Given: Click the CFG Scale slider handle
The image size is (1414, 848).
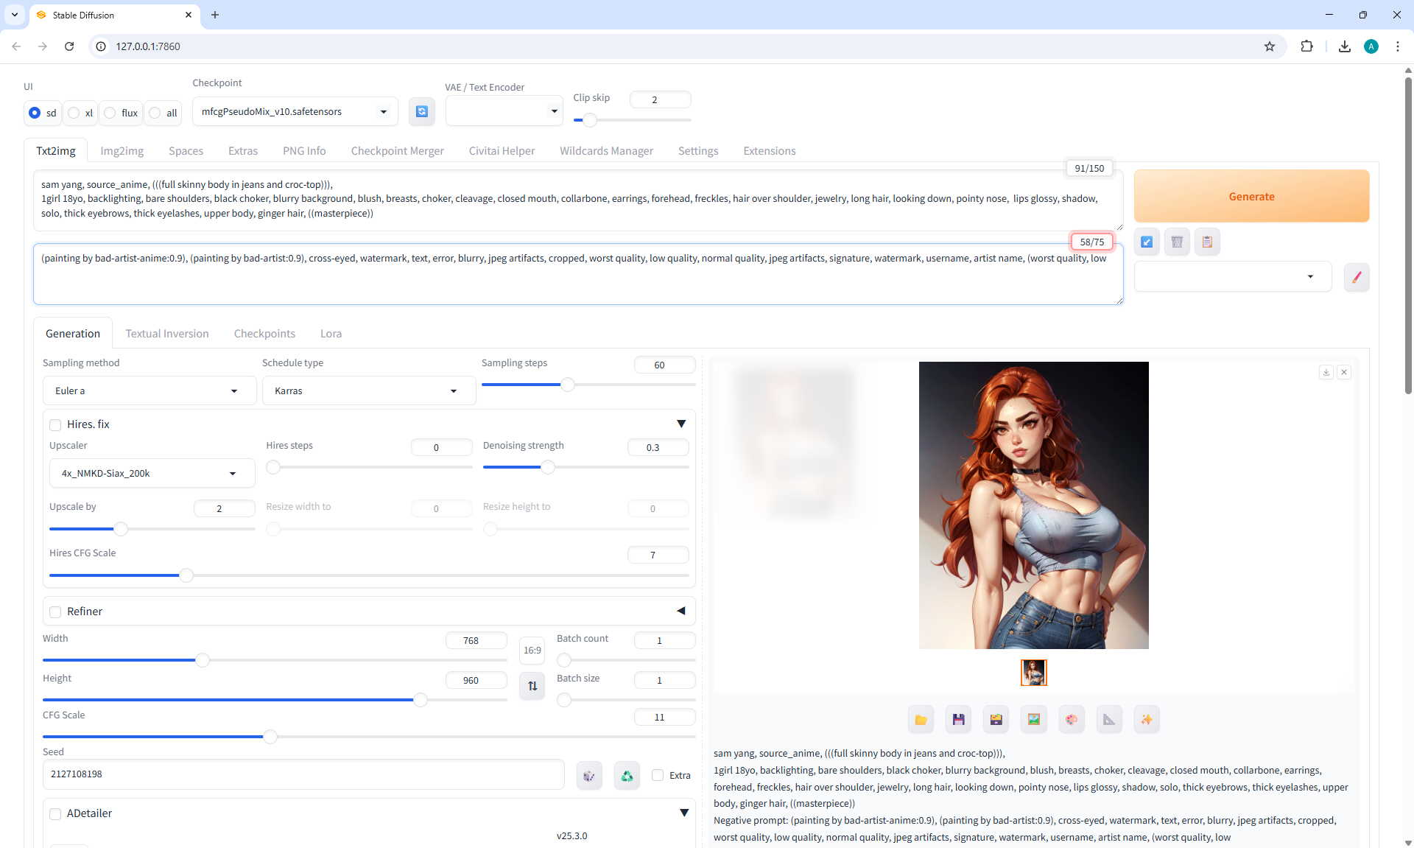Looking at the screenshot, I should point(270,737).
